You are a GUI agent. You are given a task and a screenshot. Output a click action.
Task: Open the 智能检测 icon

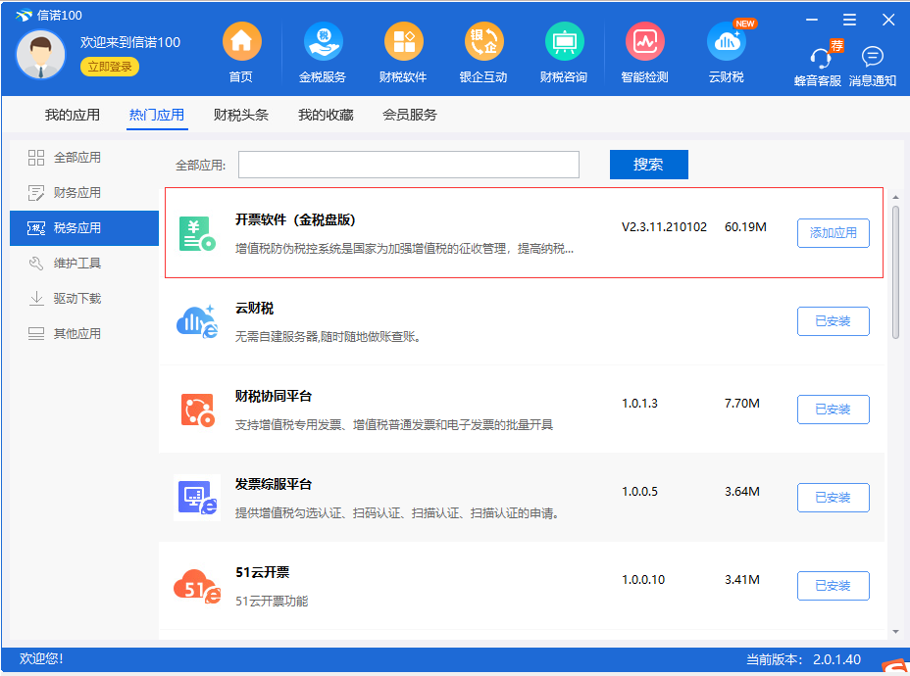coord(645,42)
